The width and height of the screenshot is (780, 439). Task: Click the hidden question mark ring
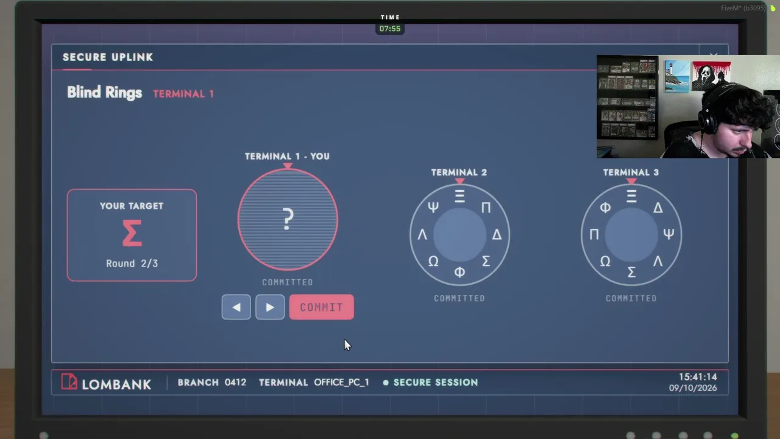pos(288,220)
